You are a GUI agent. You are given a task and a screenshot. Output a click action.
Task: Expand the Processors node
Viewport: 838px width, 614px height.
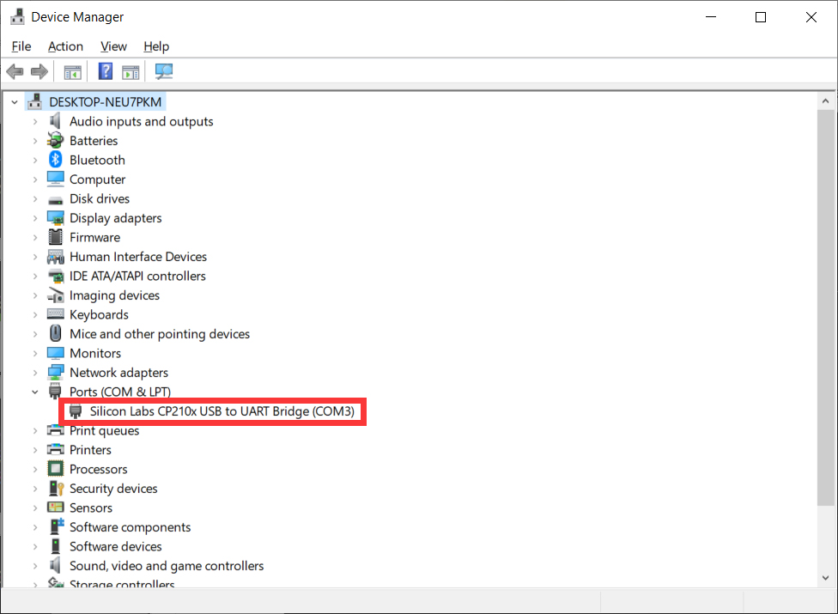coord(34,469)
